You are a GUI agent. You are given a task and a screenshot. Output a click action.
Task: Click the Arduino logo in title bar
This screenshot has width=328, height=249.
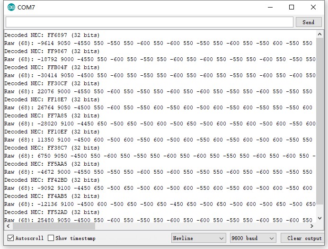click(11, 7)
